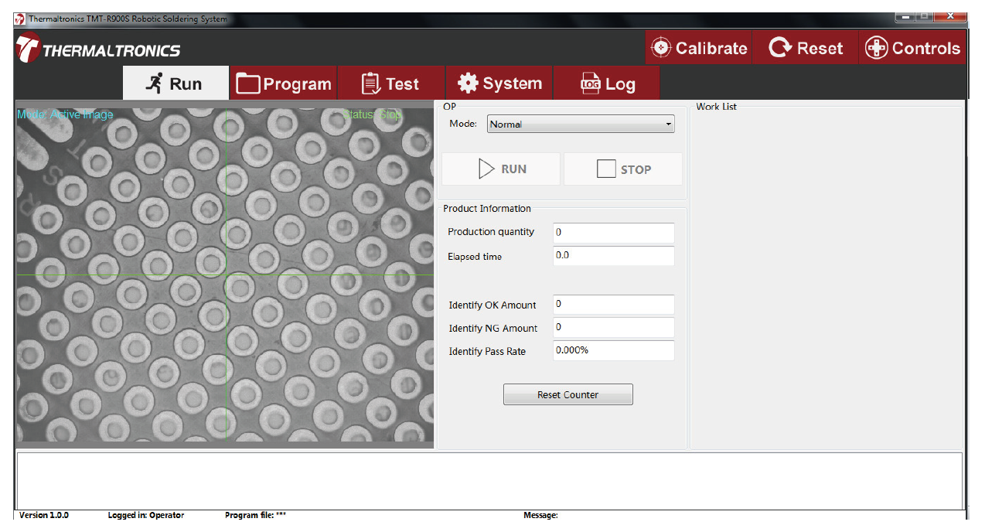Expand the Mode dropdown arrow
The height and width of the screenshot is (532, 985).
(668, 124)
